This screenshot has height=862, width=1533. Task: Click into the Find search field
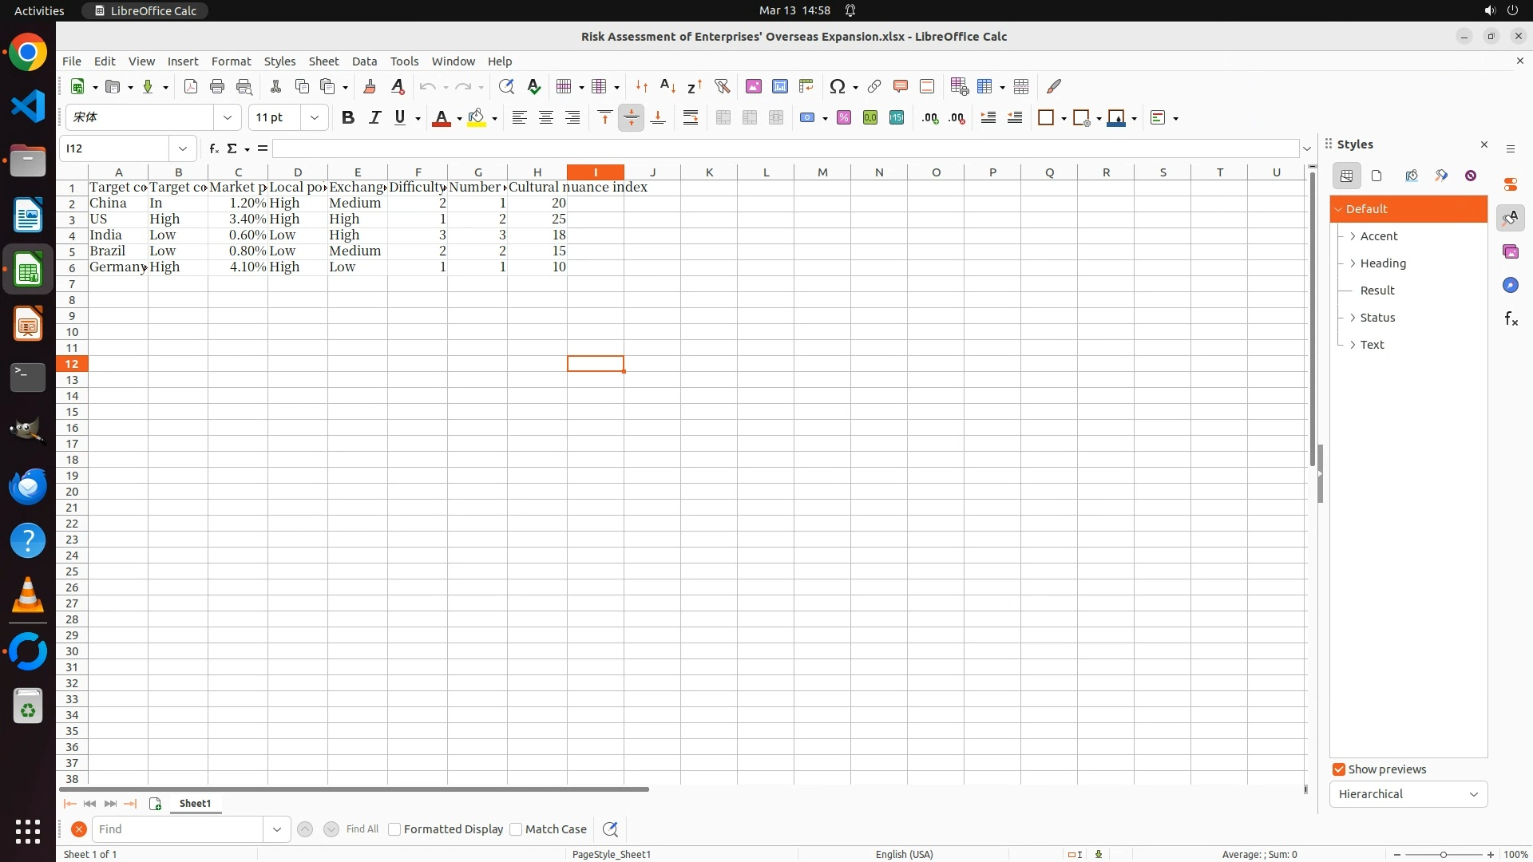(177, 829)
